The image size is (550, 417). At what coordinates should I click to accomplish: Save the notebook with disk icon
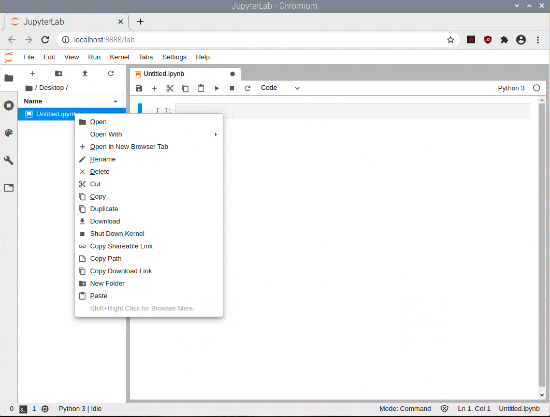click(x=139, y=88)
